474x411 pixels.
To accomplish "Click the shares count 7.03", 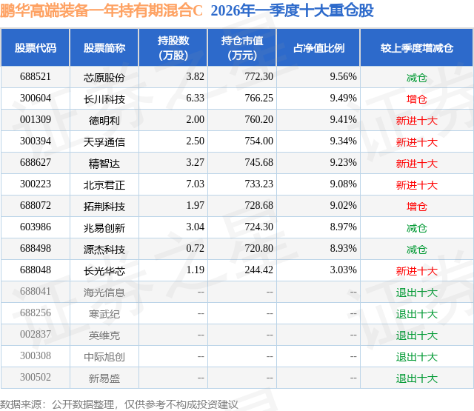I will coord(195,184).
